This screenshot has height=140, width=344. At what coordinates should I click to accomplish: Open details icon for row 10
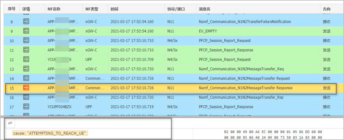pos(26,40)
